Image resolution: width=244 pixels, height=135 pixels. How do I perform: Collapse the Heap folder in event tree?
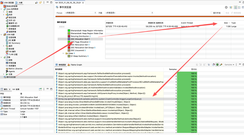[63, 53]
